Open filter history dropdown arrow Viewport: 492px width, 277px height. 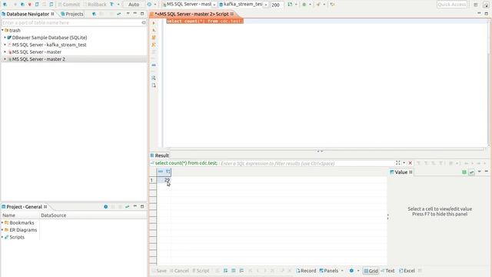click(404, 163)
